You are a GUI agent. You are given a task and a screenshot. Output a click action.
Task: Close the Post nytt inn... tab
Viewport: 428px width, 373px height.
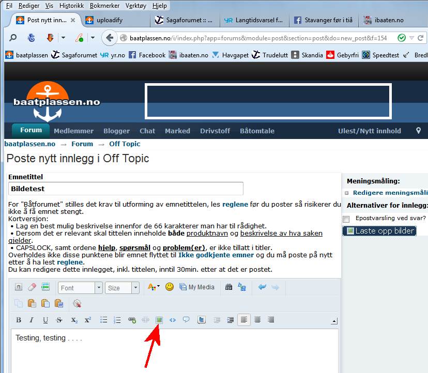[73, 20]
